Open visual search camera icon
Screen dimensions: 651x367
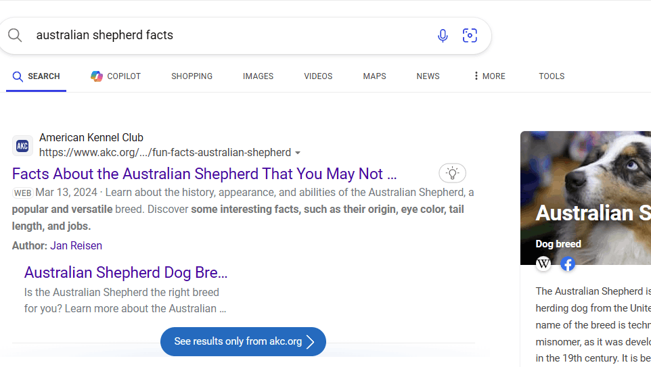(x=470, y=35)
